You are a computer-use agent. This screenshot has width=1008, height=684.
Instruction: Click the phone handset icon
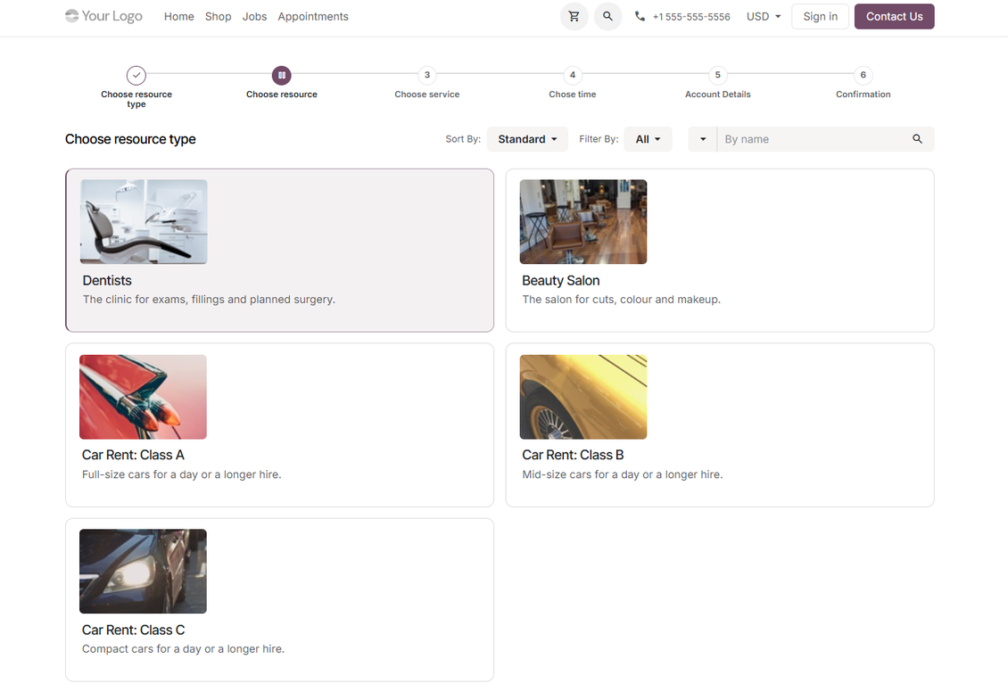640,17
